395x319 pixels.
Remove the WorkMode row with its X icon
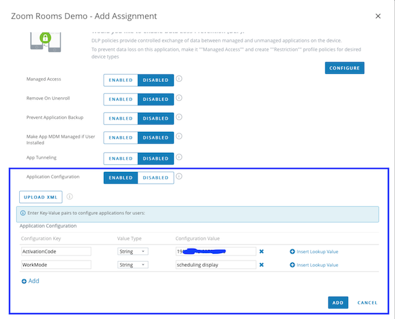click(x=262, y=265)
